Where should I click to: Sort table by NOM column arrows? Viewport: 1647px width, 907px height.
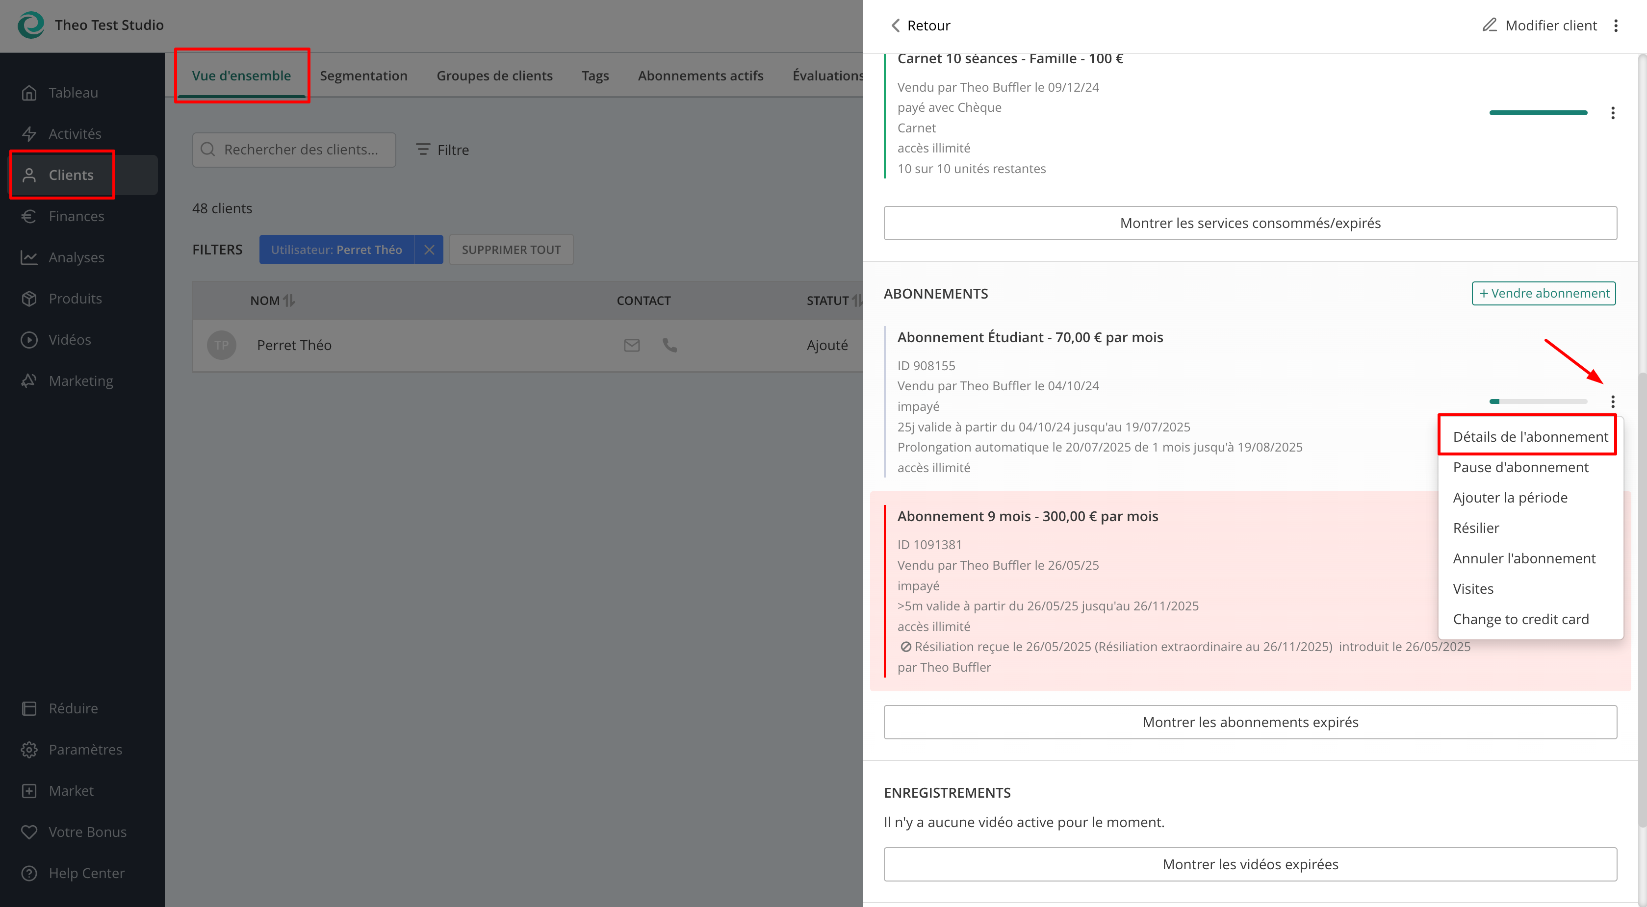point(289,301)
